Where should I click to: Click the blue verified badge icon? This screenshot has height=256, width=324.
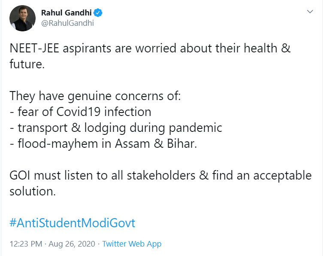(x=98, y=13)
